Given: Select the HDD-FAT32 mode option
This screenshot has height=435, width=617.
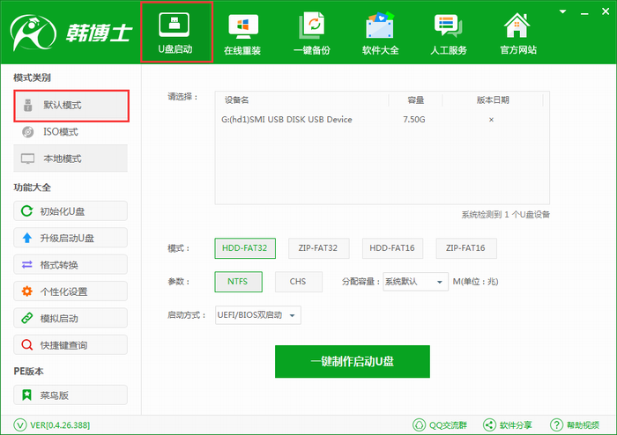Looking at the screenshot, I should point(246,249).
